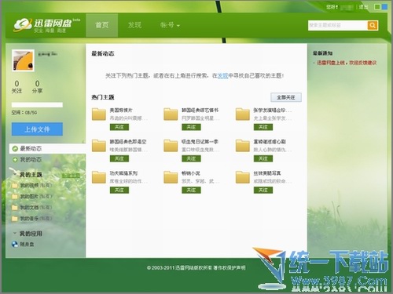The width and height of the screenshot is (393, 294).
Task: Click the 全部关注 button
Action: pyautogui.click(x=286, y=97)
